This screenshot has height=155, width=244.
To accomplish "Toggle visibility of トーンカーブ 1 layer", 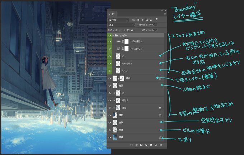I will click(x=109, y=49).
